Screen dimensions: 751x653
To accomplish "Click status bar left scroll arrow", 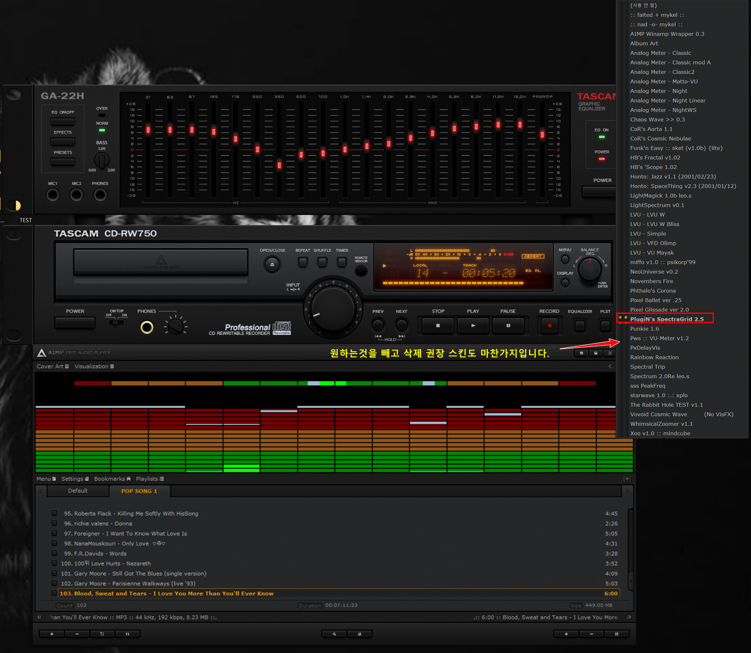I will point(39,617).
